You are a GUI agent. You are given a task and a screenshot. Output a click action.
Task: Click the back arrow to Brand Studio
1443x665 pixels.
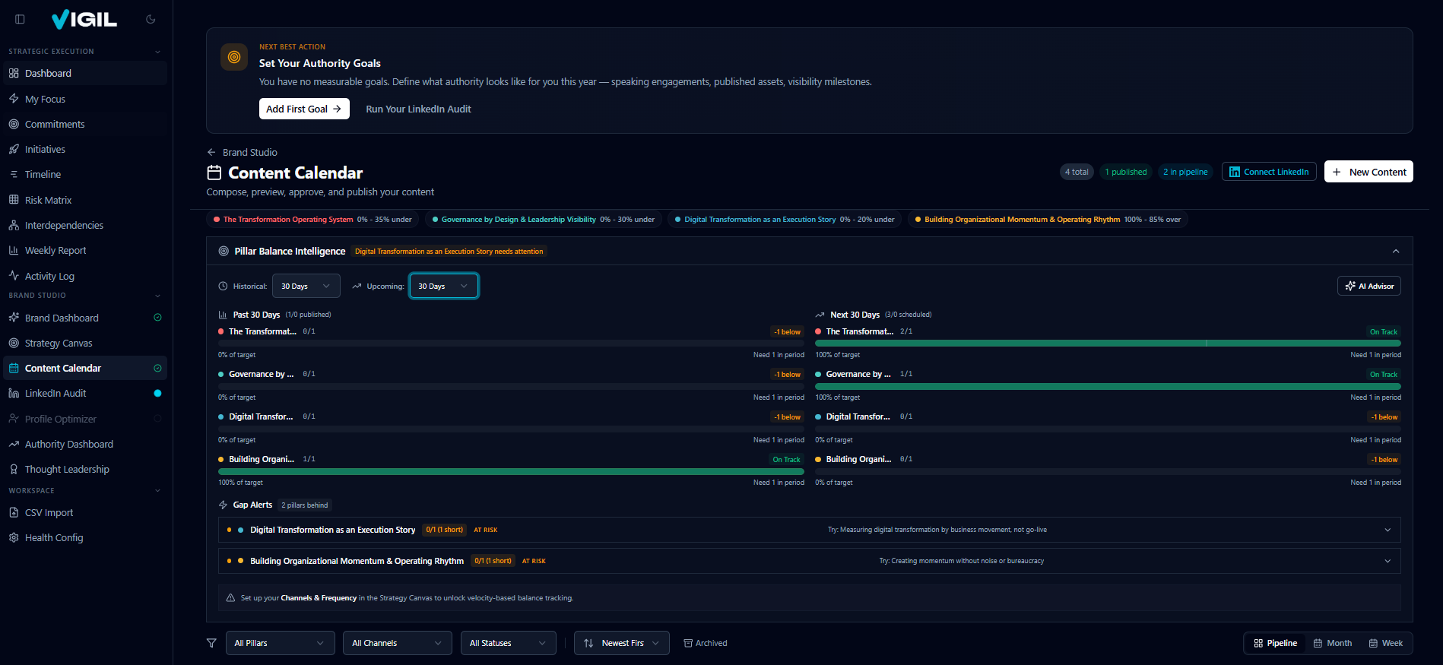point(211,152)
